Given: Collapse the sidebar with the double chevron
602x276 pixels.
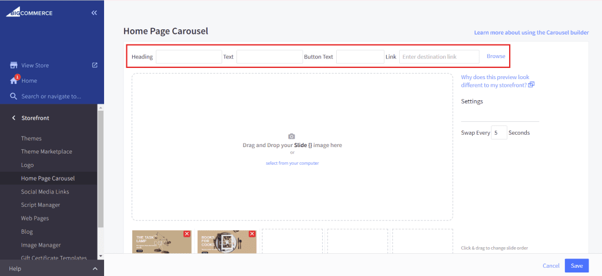Looking at the screenshot, I should pos(95,13).
